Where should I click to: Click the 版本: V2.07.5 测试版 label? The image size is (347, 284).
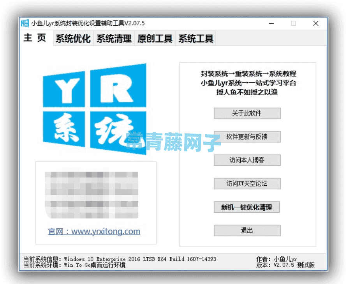[285, 265]
